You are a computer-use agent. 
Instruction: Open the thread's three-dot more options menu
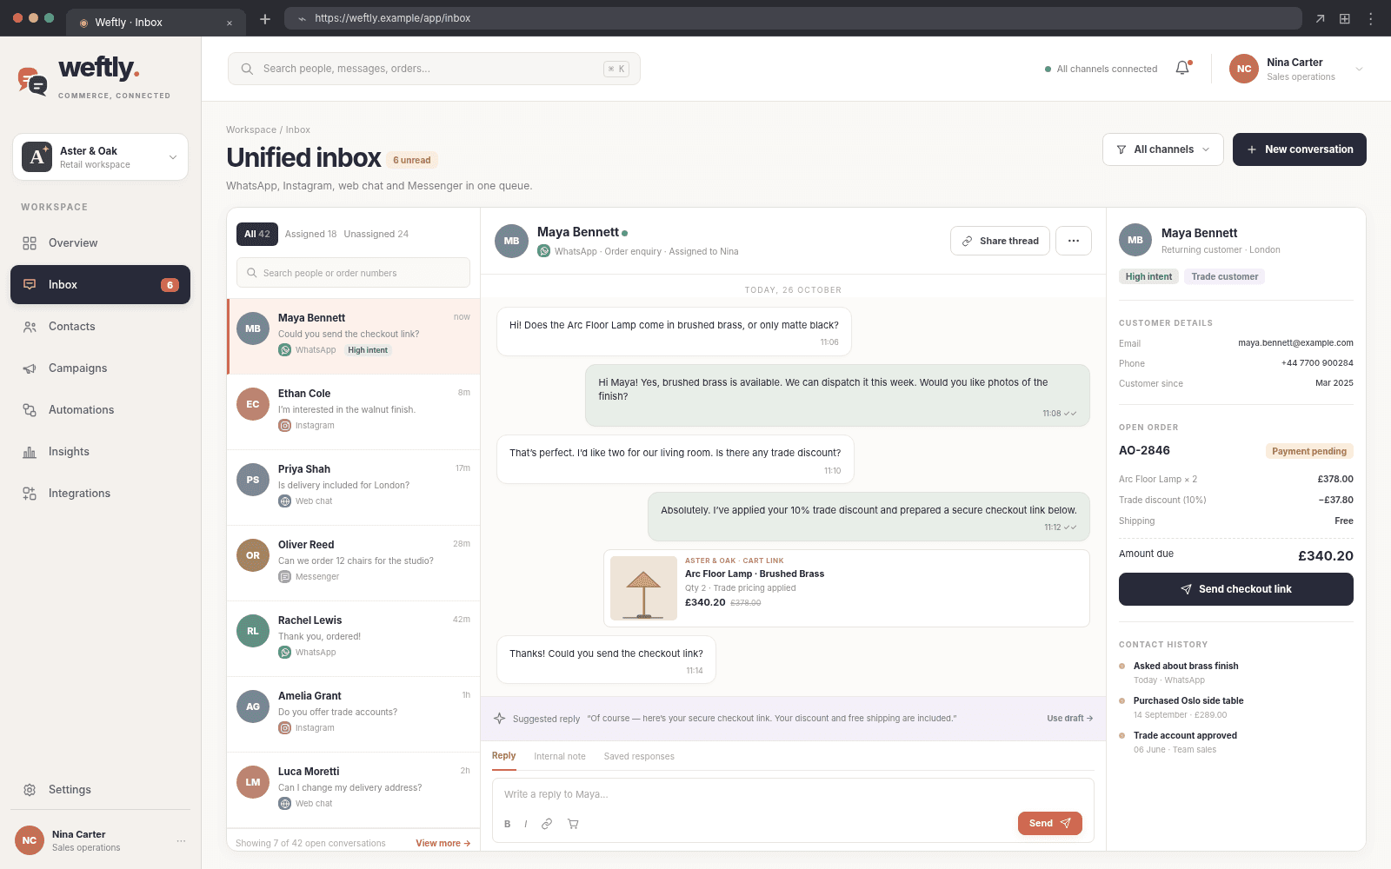(x=1074, y=241)
